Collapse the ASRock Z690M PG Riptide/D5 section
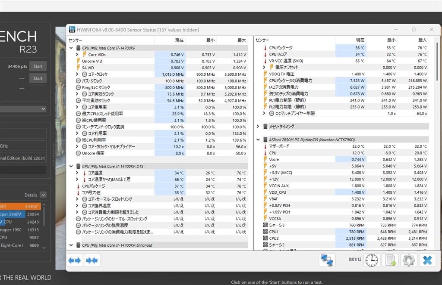 pyautogui.click(x=258, y=139)
